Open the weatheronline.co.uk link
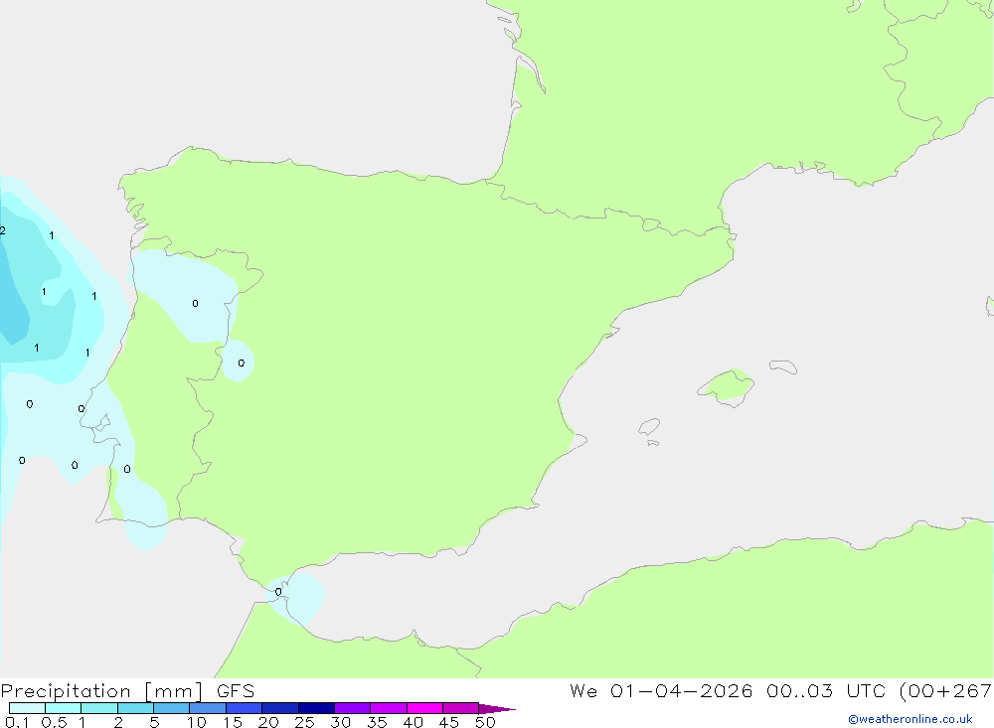Screen dimensions: 994x728 [910, 719]
